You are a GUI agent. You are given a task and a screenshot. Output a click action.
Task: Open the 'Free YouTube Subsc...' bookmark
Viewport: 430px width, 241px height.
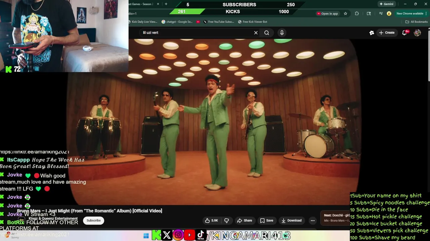pos(219,22)
